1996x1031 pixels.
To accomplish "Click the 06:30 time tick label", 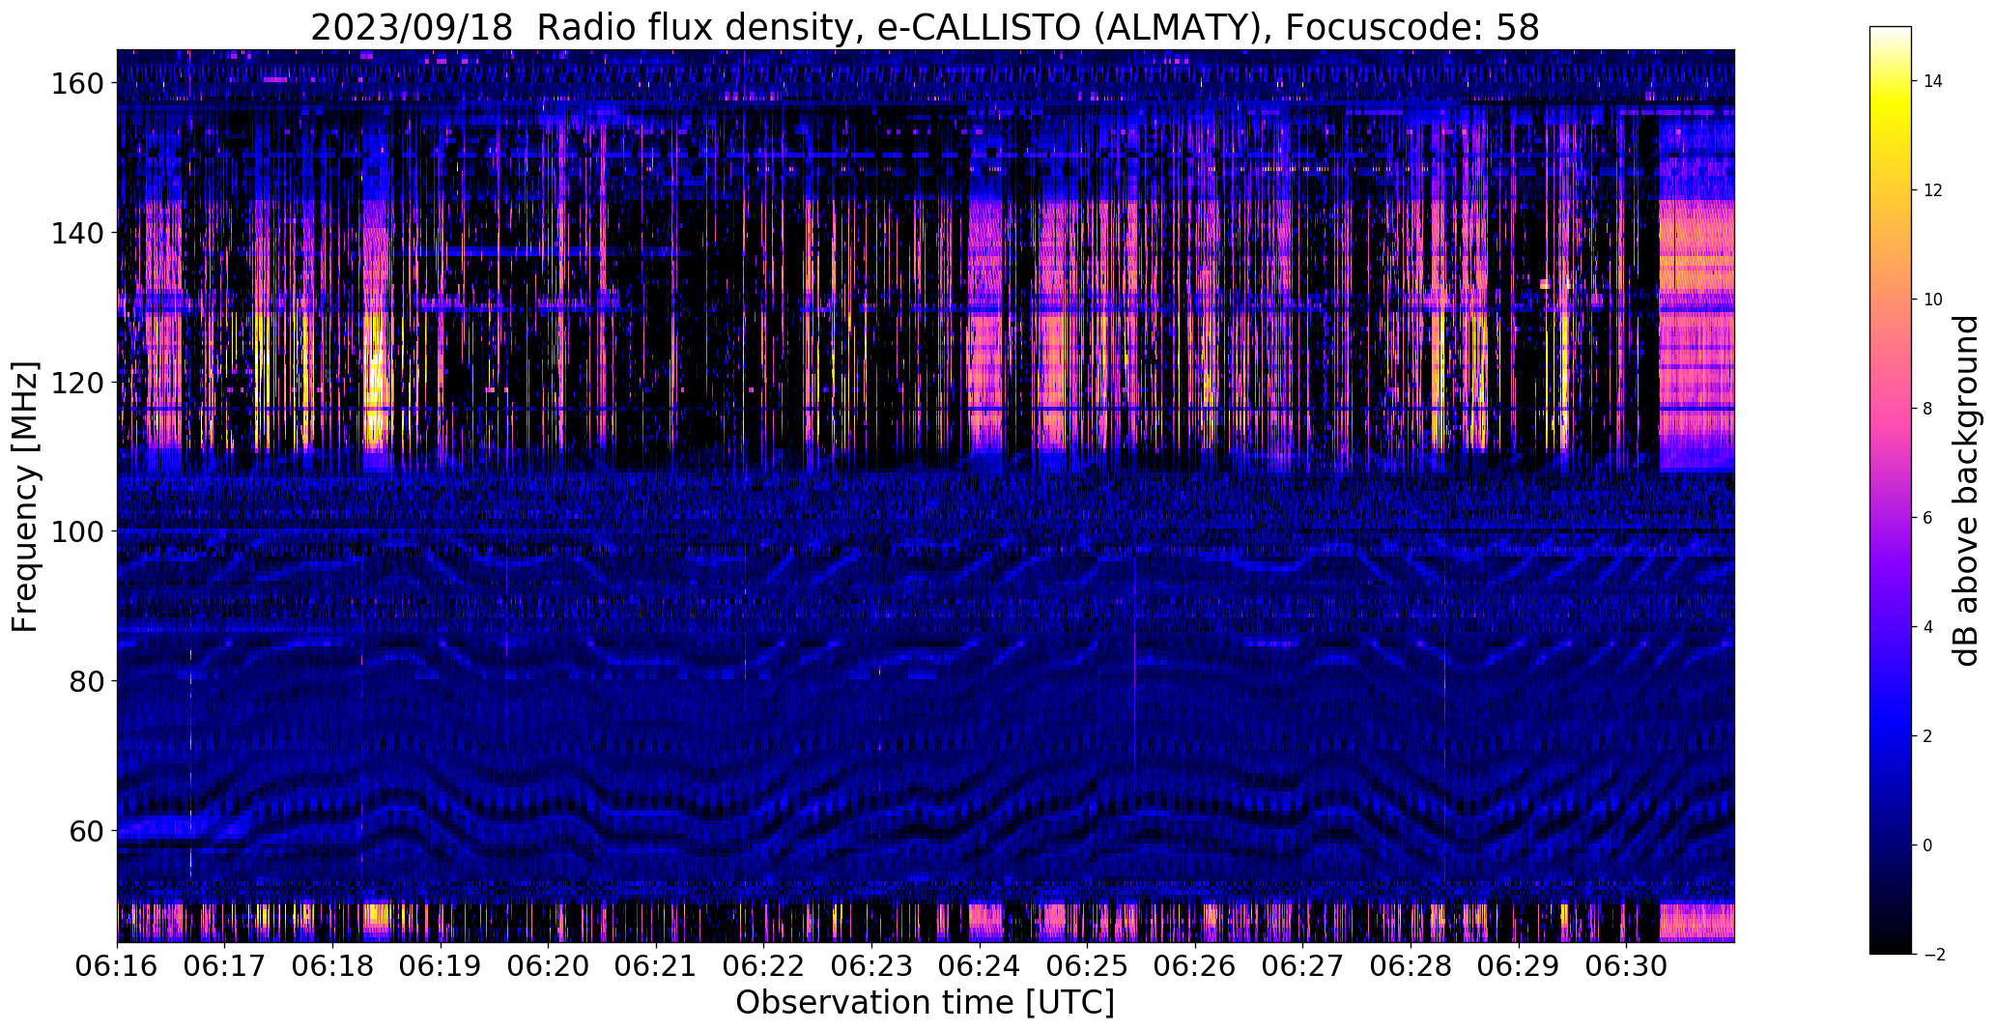I will click(1626, 965).
